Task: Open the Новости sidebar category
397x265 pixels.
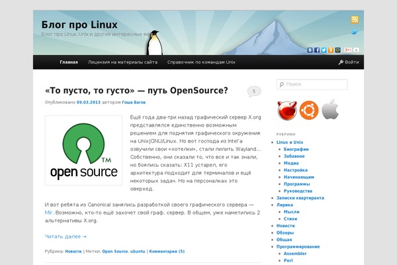Action: (x=286, y=226)
